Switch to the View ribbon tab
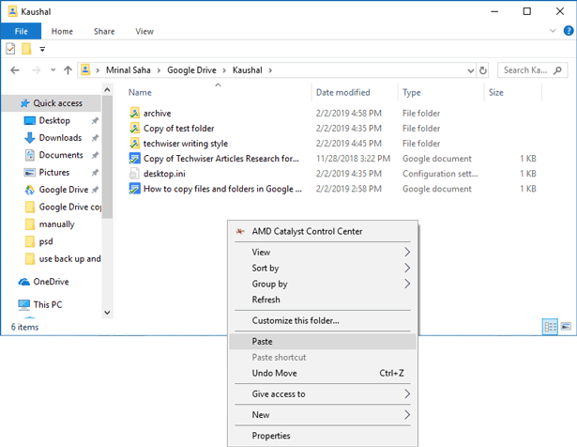Screen dimensions: 577x447 pos(144,31)
